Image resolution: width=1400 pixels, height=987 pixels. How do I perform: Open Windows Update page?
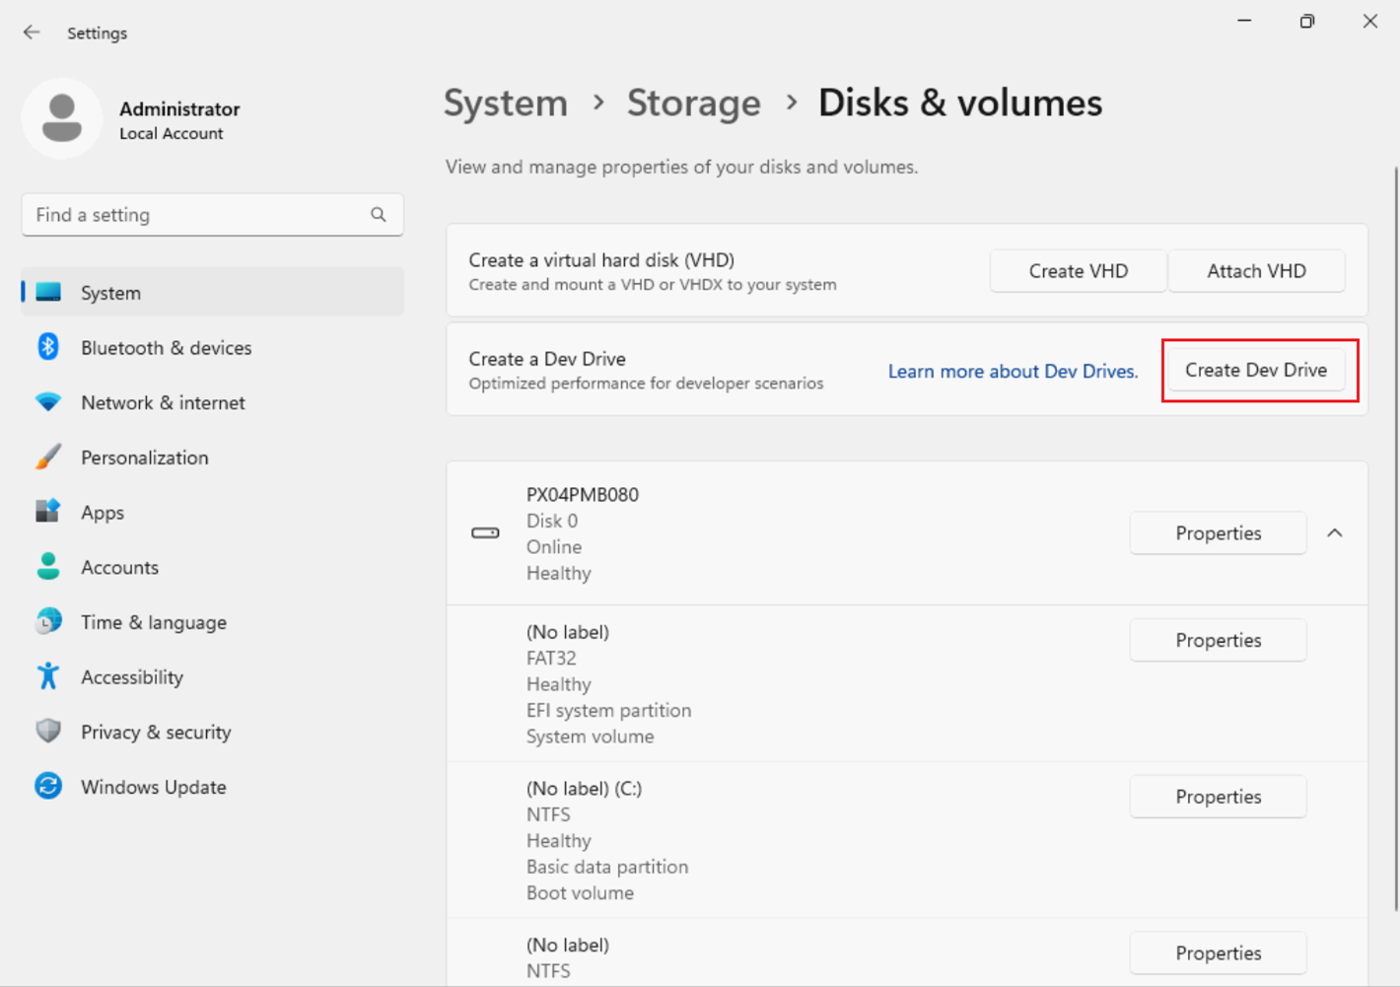153,787
